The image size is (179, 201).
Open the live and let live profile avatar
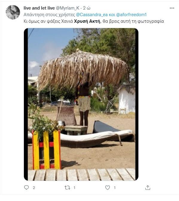(13, 12)
